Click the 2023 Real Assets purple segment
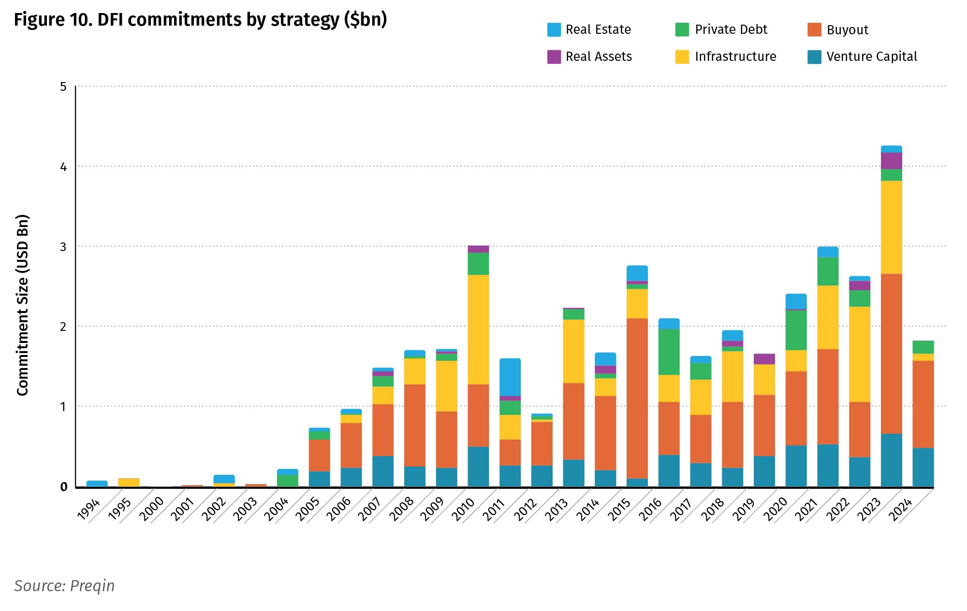 tap(891, 161)
